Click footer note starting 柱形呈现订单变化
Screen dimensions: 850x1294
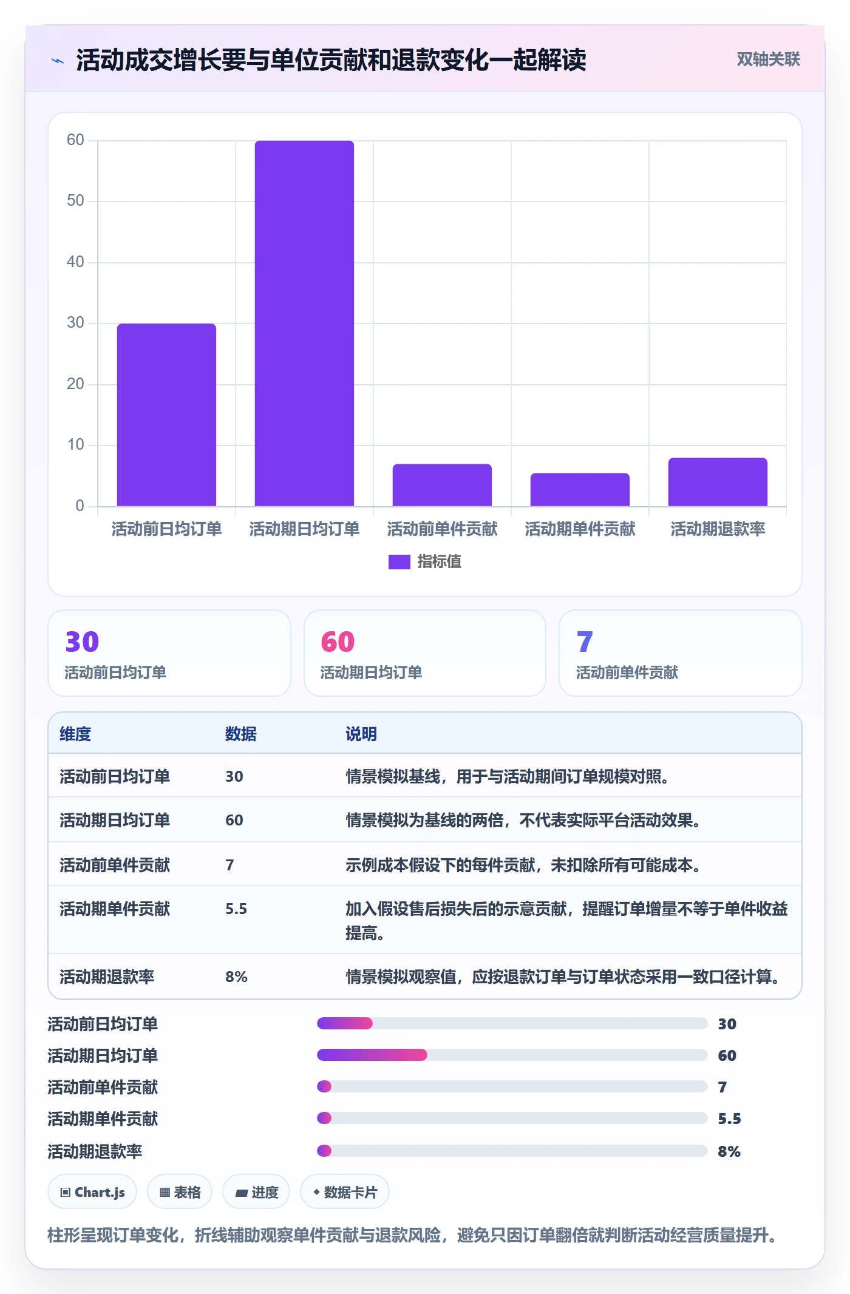[414, 1235]
